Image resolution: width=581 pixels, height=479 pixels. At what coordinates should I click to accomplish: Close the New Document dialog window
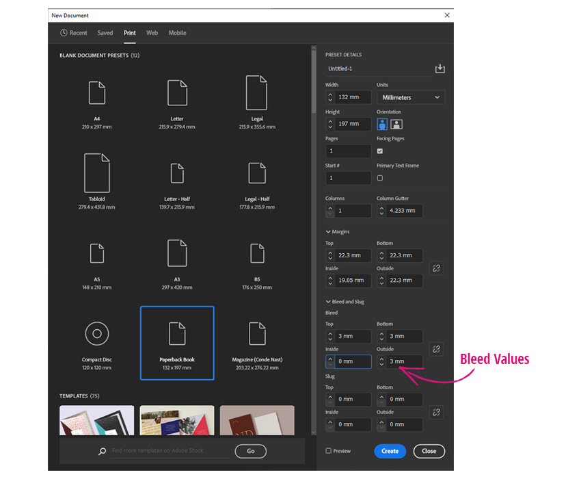(x=447, y=15)
